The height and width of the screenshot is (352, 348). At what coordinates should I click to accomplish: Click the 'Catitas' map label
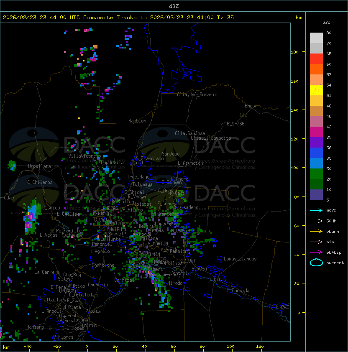217,280
